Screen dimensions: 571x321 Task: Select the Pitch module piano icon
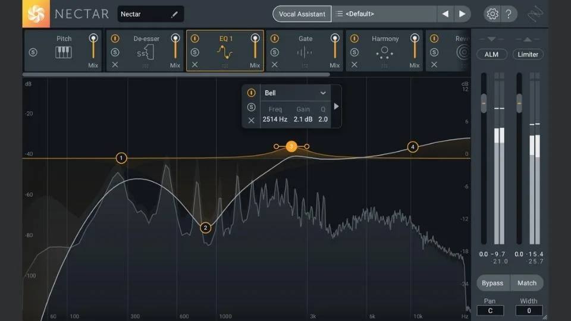click(64, 52)
